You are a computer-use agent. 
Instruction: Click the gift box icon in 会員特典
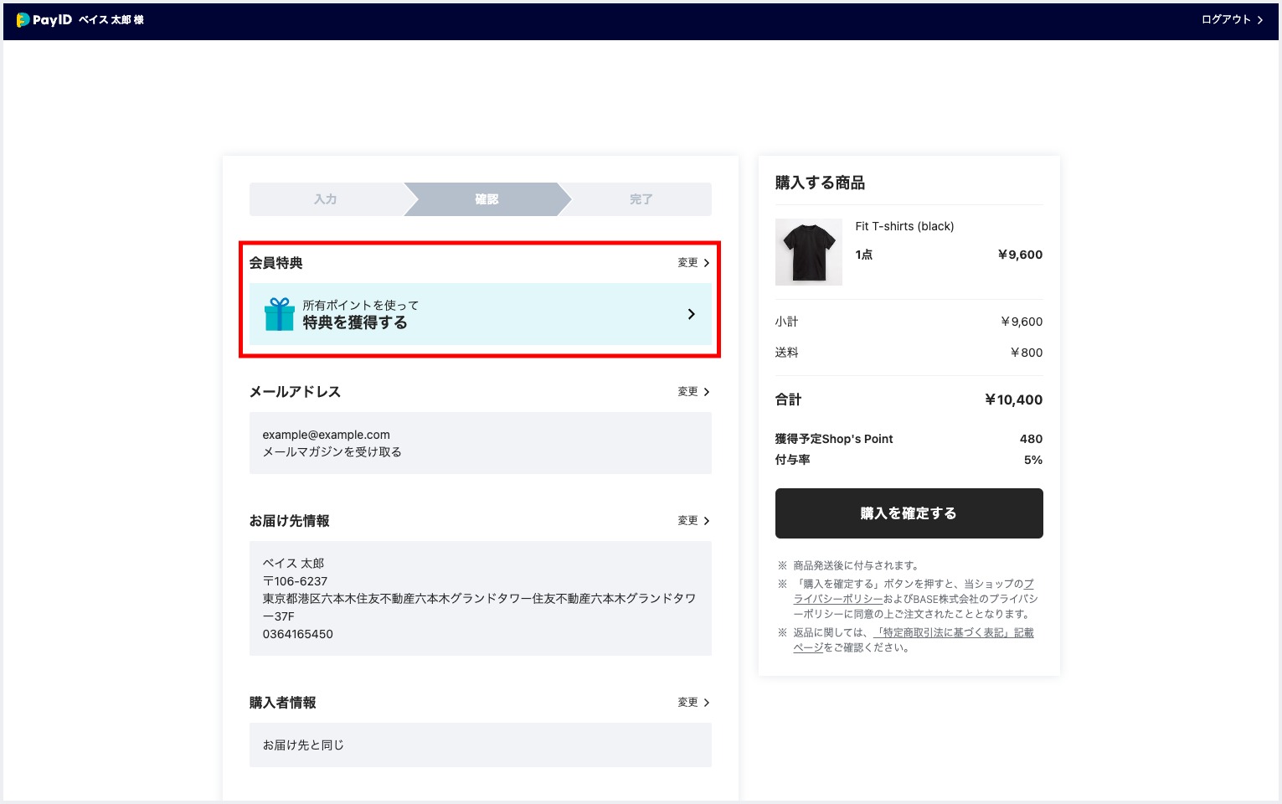[280, 314]
